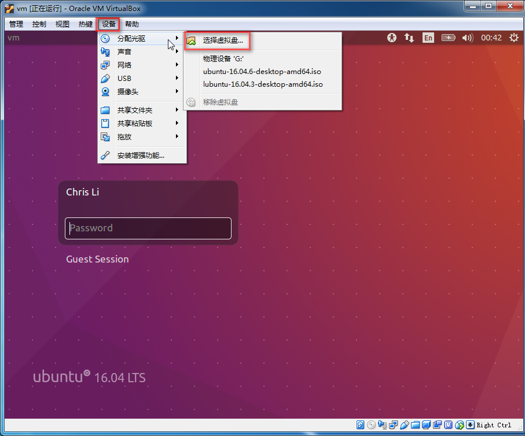525x436 pixels.
Task: Select 物理设备 'G:' entry
Action: pyautogui.click(x=223, y=59)
